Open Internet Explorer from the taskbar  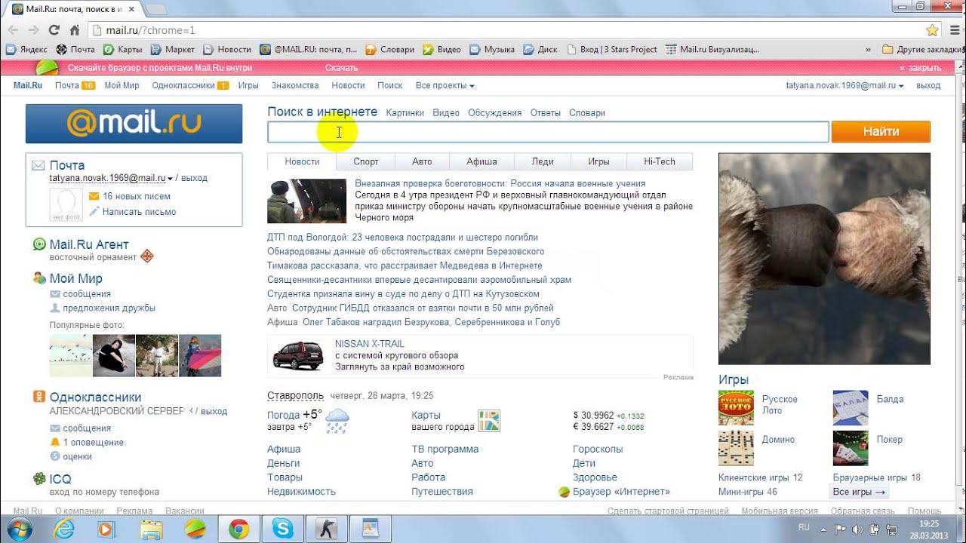click(63, 529)
